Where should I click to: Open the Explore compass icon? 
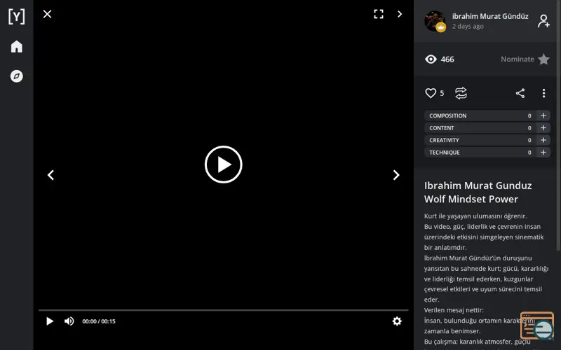[x=16, y=76]
